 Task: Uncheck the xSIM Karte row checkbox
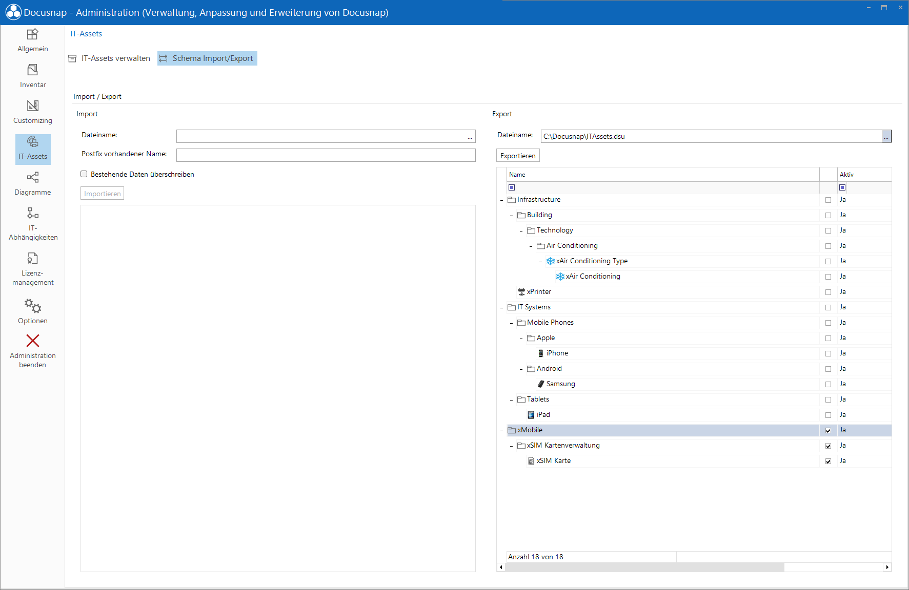828,461
